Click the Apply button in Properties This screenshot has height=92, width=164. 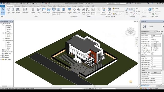160,86
